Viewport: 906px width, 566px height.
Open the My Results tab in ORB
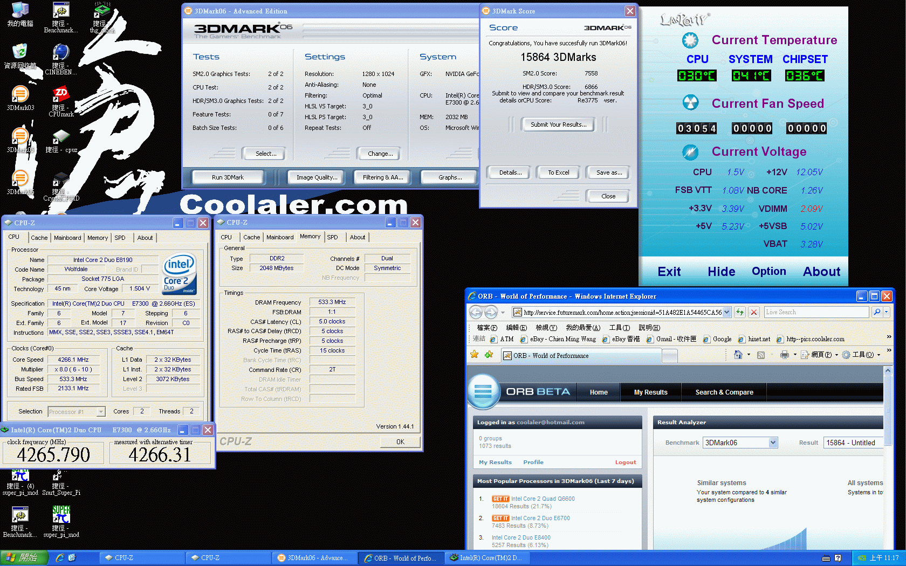[x=650, y=392]
